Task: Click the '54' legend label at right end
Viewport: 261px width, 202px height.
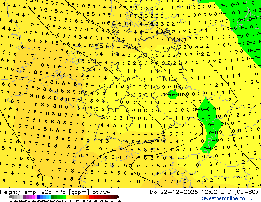Action: pyautogui.click(x=119, y=201)
